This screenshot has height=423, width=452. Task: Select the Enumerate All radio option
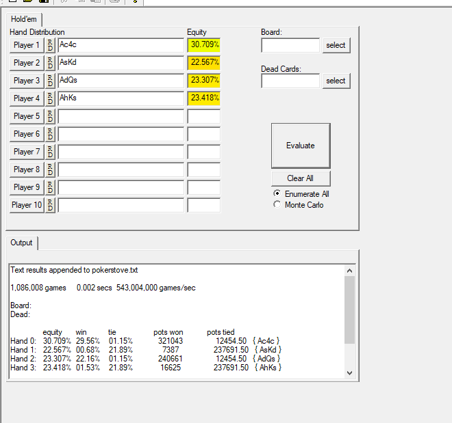[301, 194]
